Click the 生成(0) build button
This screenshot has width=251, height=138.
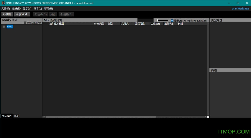pos(40,14)
